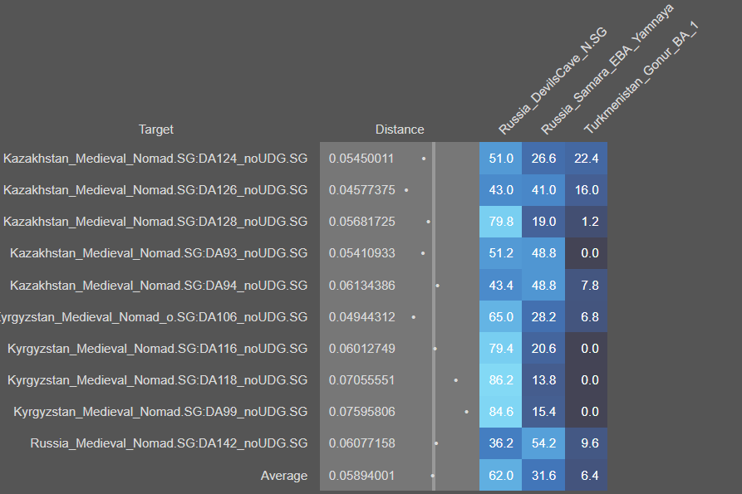The height and width of the screenshot is (494, 742).
Task: Click average distance value 0.05894001
Action: 361,476
